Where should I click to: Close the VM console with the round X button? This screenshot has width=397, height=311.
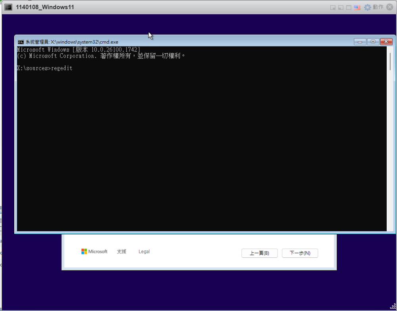coord(390,7)
